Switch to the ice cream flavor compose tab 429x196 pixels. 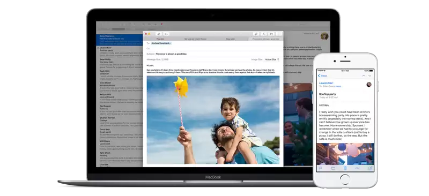click(x=195, y=39)
